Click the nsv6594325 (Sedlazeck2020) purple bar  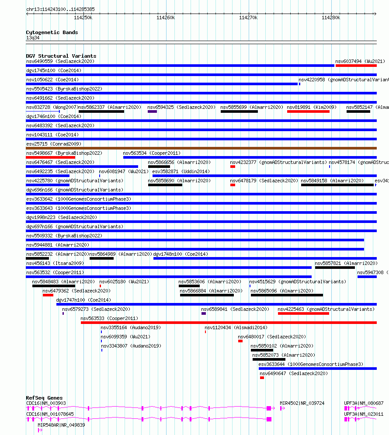(x=152, y=111)
